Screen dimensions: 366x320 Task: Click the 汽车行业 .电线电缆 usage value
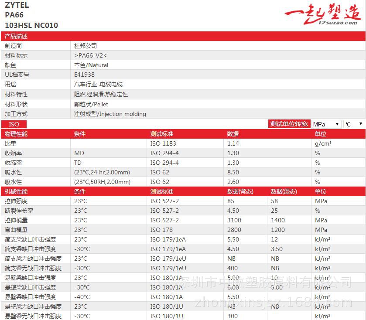[98, 84]
